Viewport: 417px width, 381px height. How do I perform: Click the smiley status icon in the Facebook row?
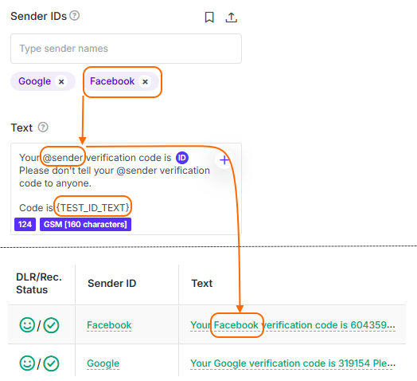[x=27, y=325]
